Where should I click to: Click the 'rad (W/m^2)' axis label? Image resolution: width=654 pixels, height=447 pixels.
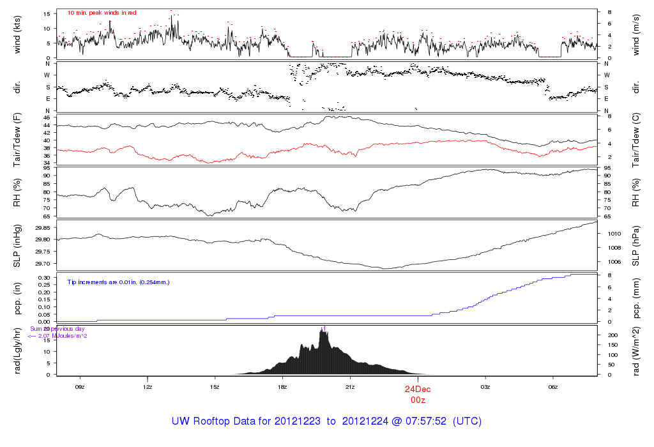coord(635,351)
